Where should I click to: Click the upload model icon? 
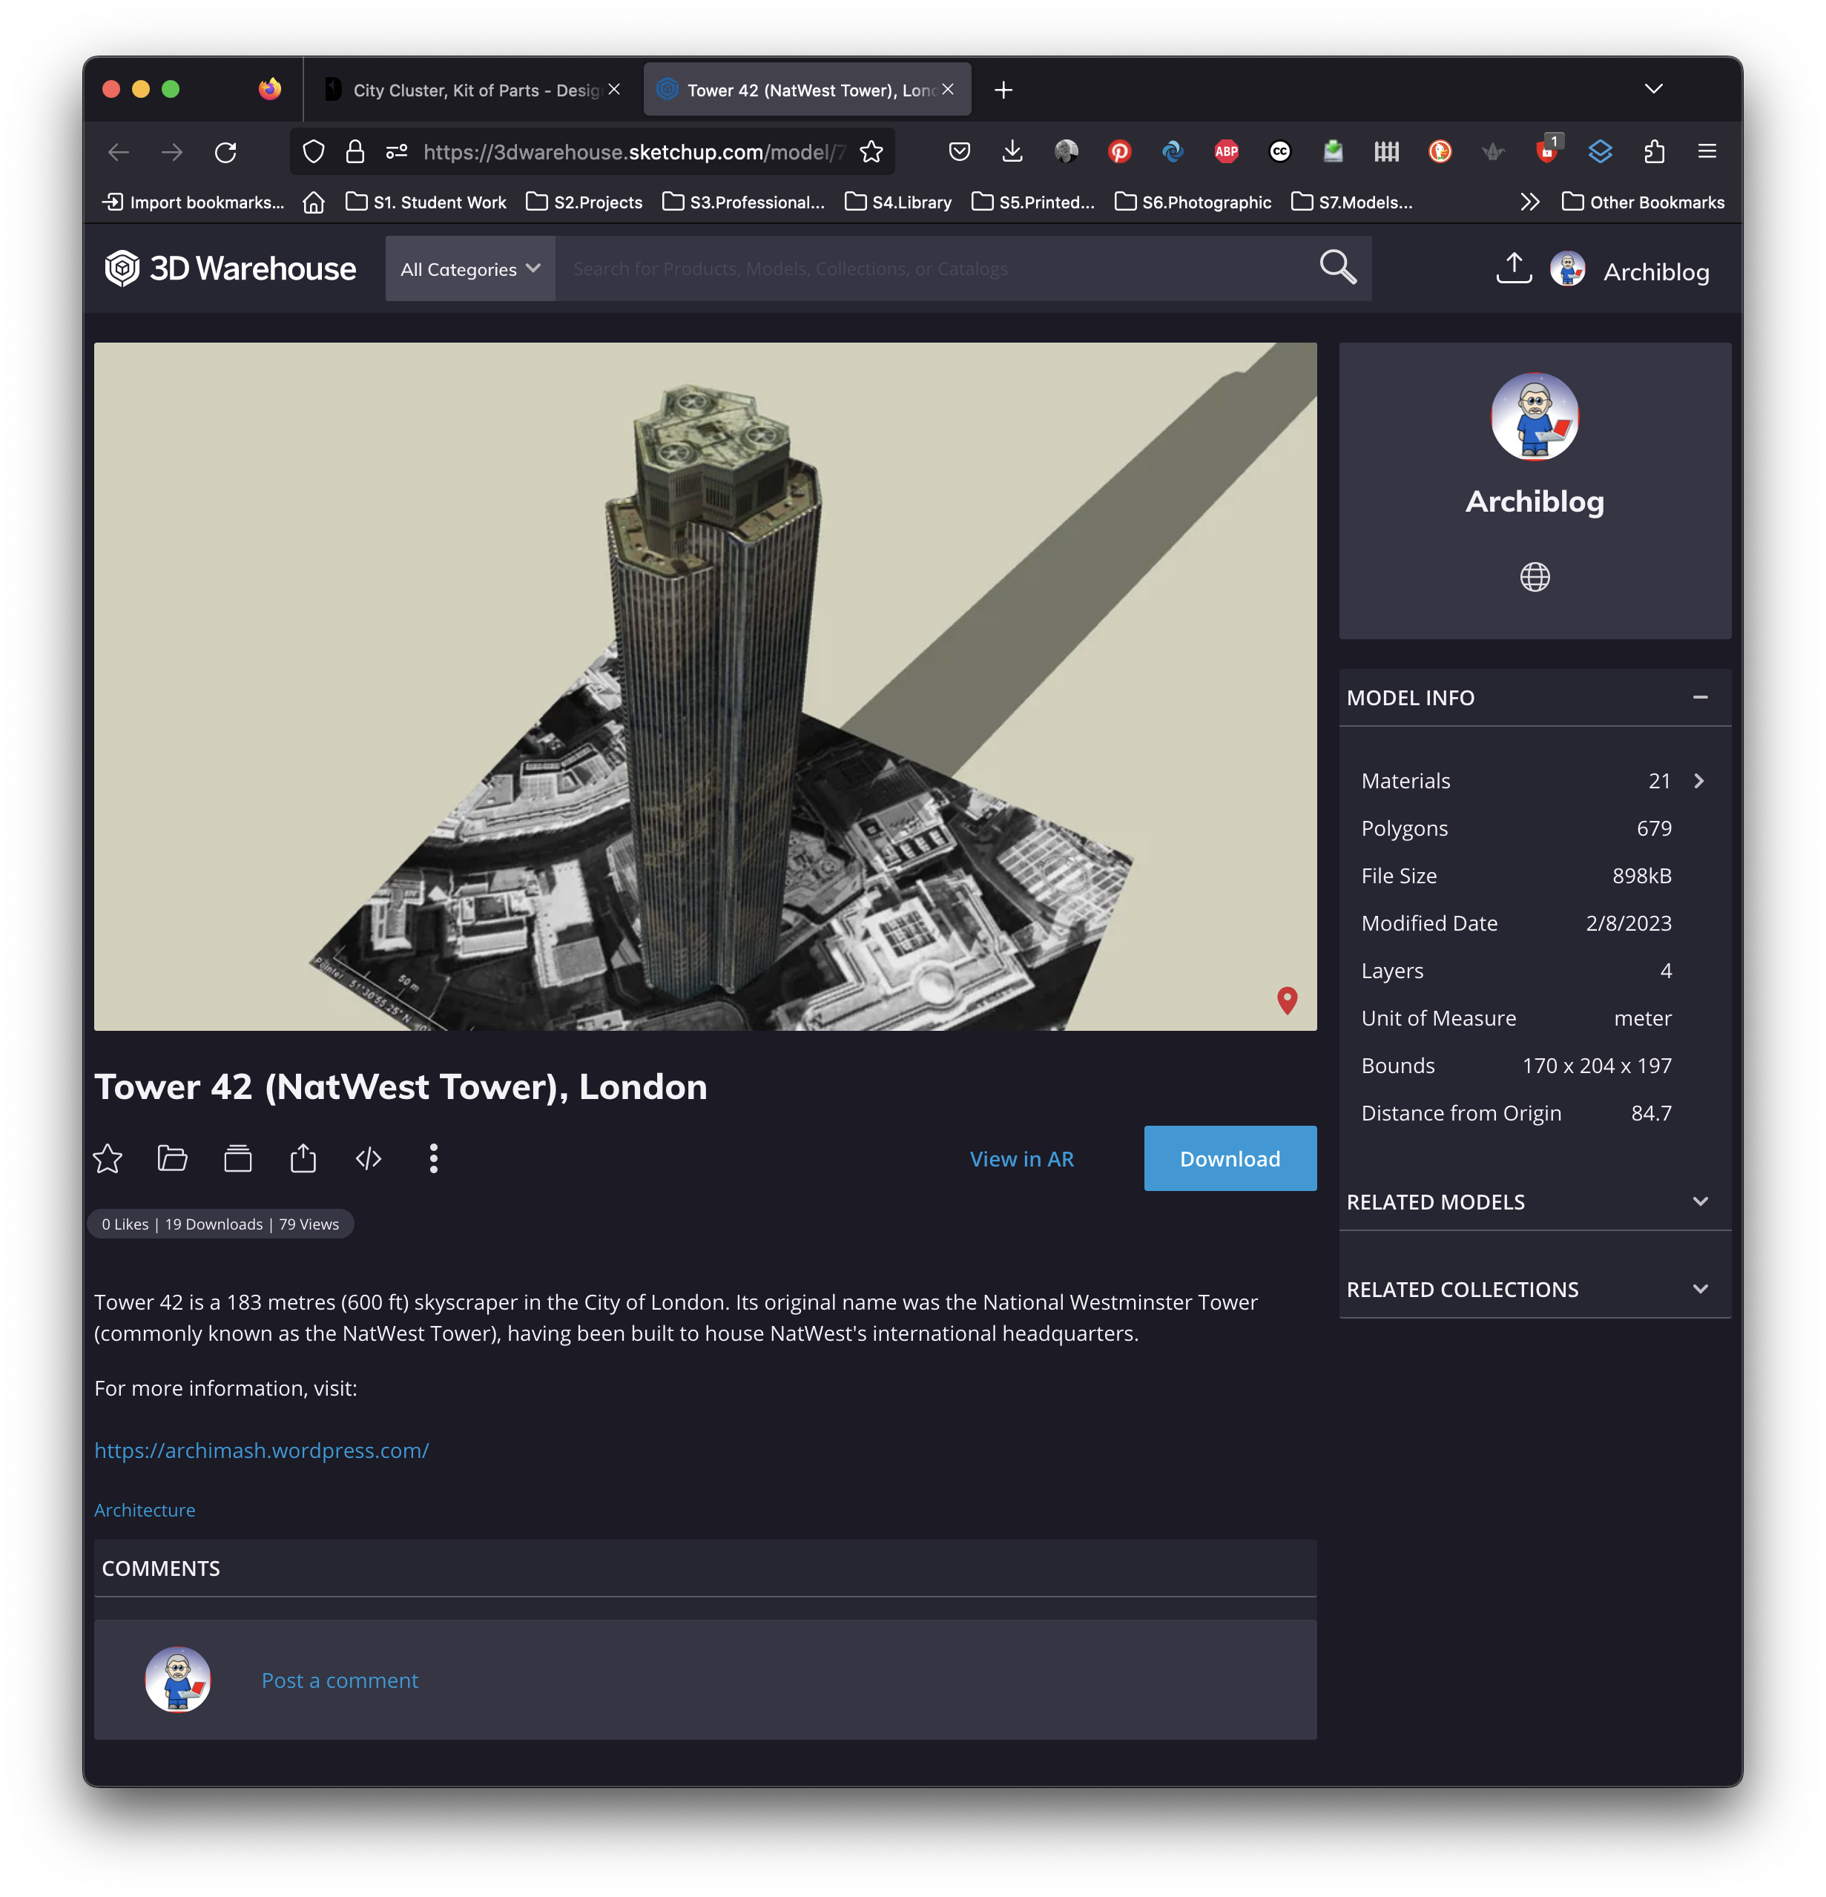click(1513, 268)
